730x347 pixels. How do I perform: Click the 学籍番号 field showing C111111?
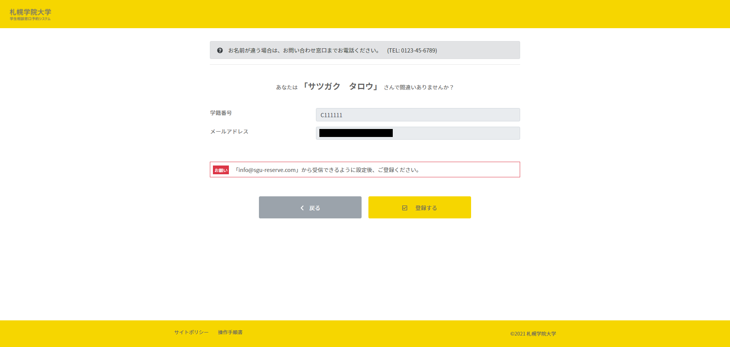417,115
